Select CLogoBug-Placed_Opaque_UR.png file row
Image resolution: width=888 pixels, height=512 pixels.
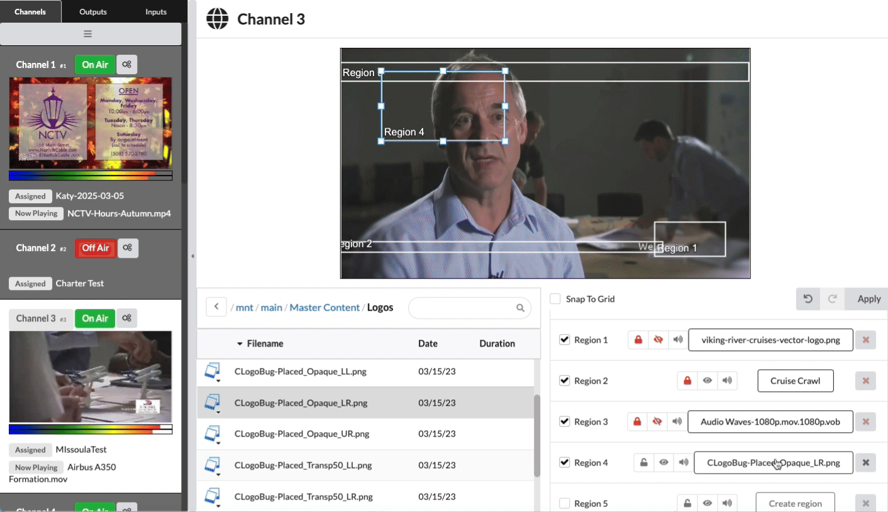point(301,434)
